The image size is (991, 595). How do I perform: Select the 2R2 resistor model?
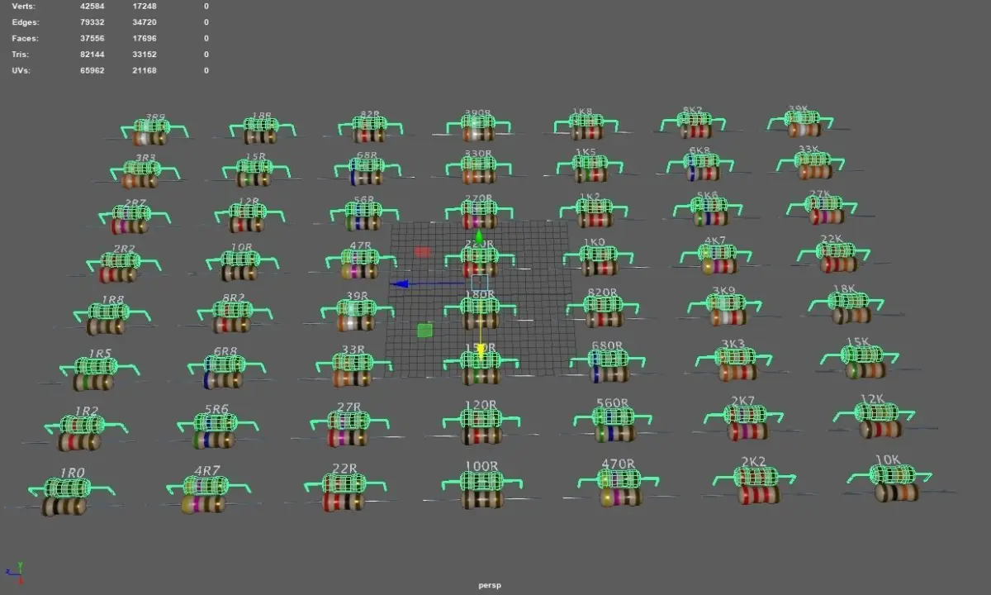pos(122,269)
